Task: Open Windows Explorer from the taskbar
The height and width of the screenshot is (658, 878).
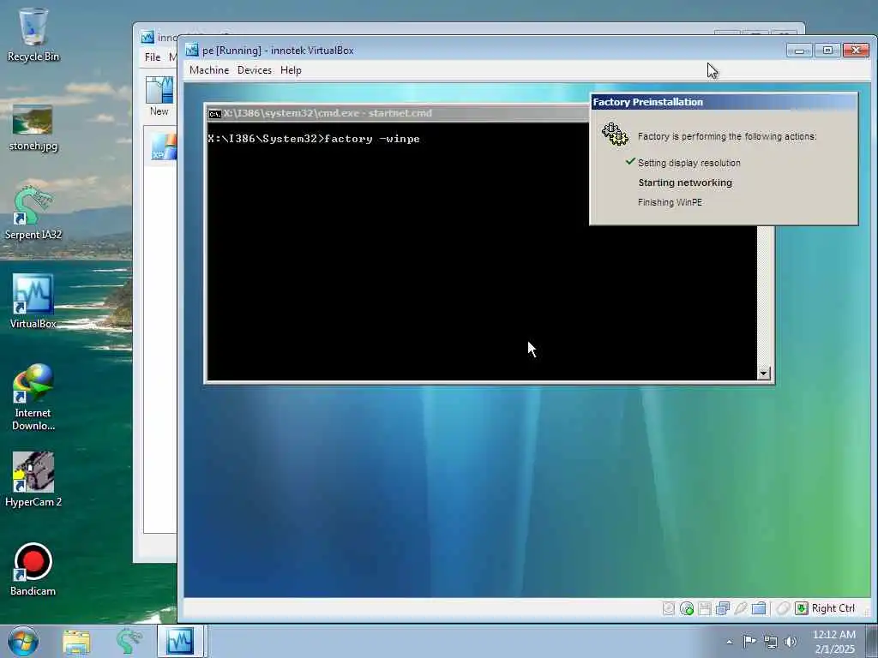Action: click(x=76, y=641)
